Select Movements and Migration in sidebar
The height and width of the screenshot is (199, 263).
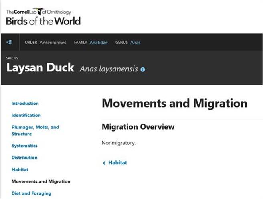(40, 181)
